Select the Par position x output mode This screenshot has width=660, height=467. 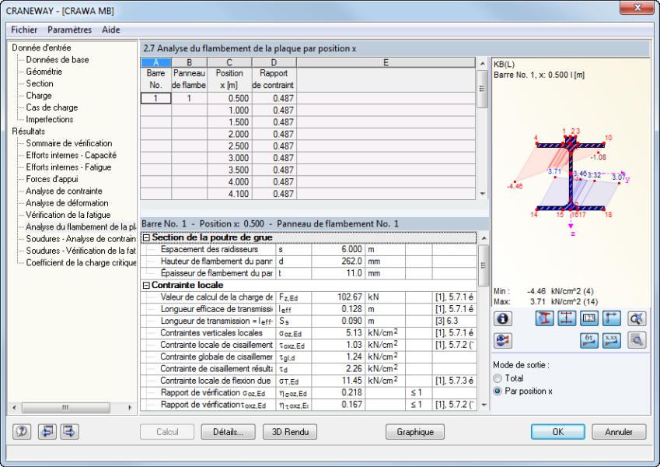tap(498, 392)
